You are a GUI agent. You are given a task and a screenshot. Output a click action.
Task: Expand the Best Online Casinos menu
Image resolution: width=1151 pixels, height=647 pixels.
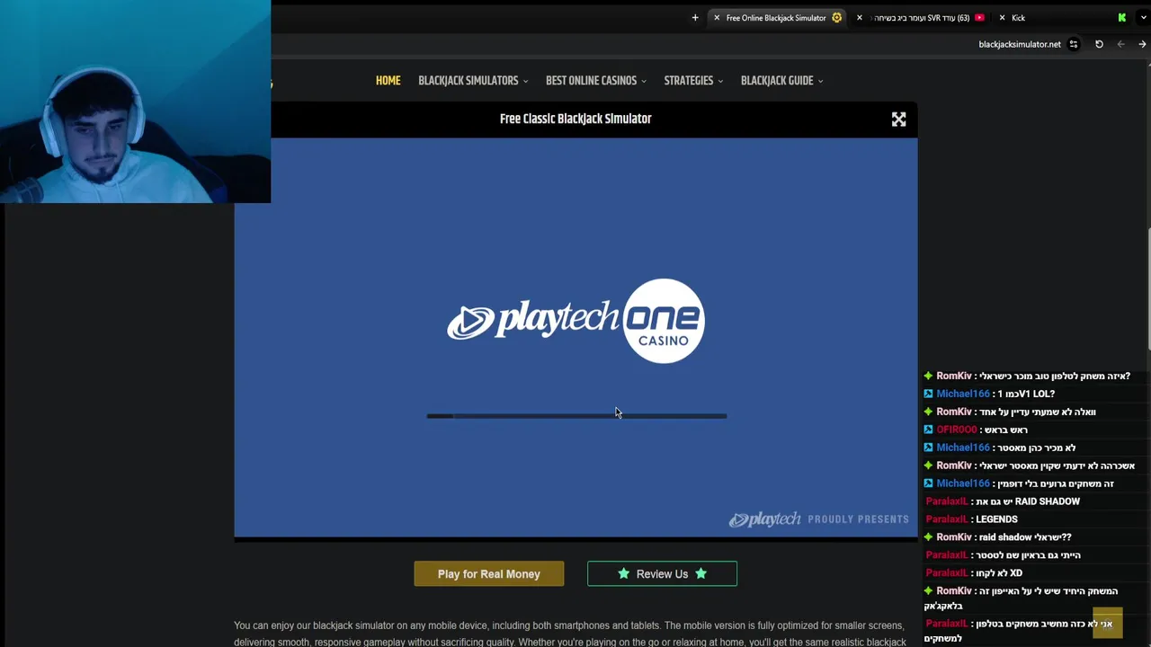595,81
